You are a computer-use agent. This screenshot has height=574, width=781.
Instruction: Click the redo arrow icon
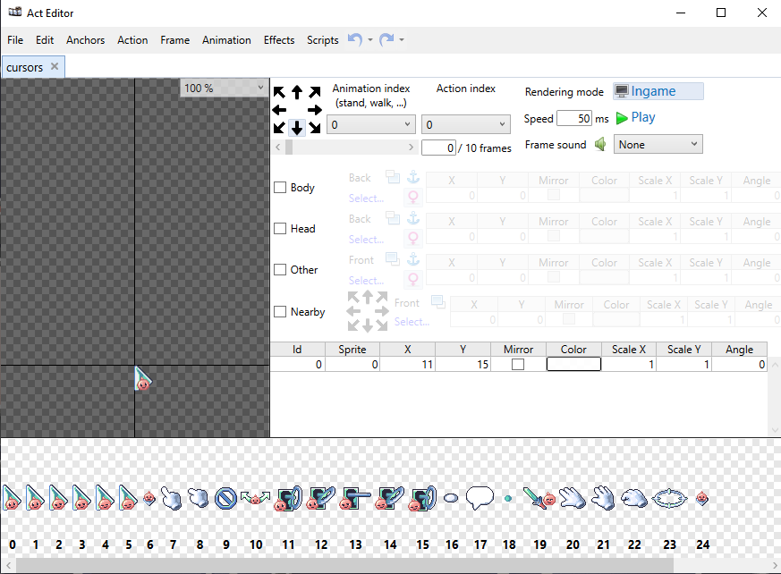click(386, 39)
